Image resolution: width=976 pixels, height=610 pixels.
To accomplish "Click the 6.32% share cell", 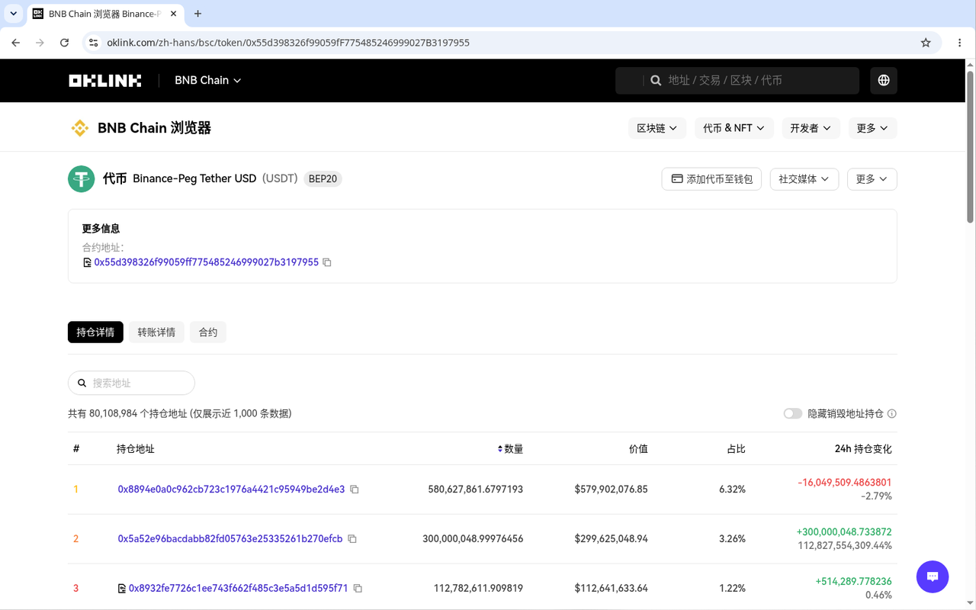I will 732,490.
